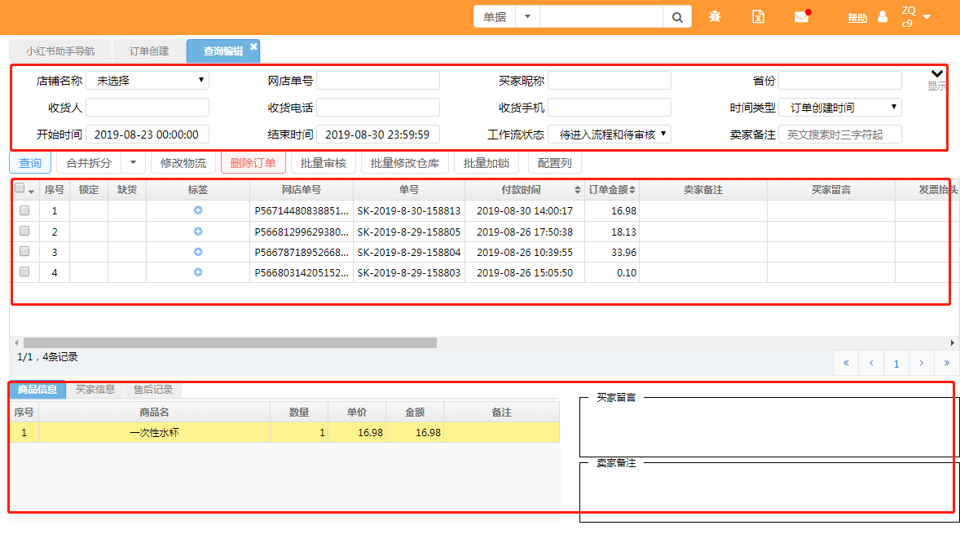Toggle the select-all checkbox in table header
The height and width of the screenshot is (534, 960).
20,188
